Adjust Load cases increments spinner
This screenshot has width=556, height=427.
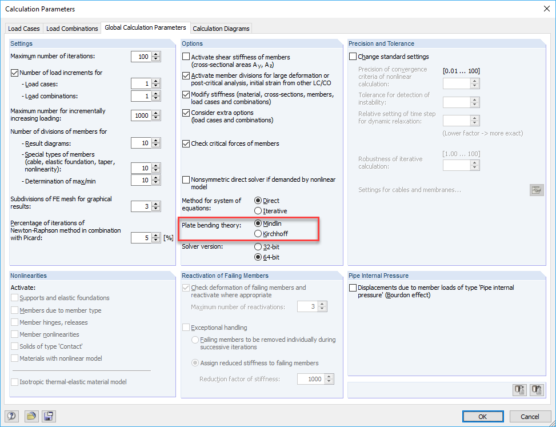coord(156,83)
